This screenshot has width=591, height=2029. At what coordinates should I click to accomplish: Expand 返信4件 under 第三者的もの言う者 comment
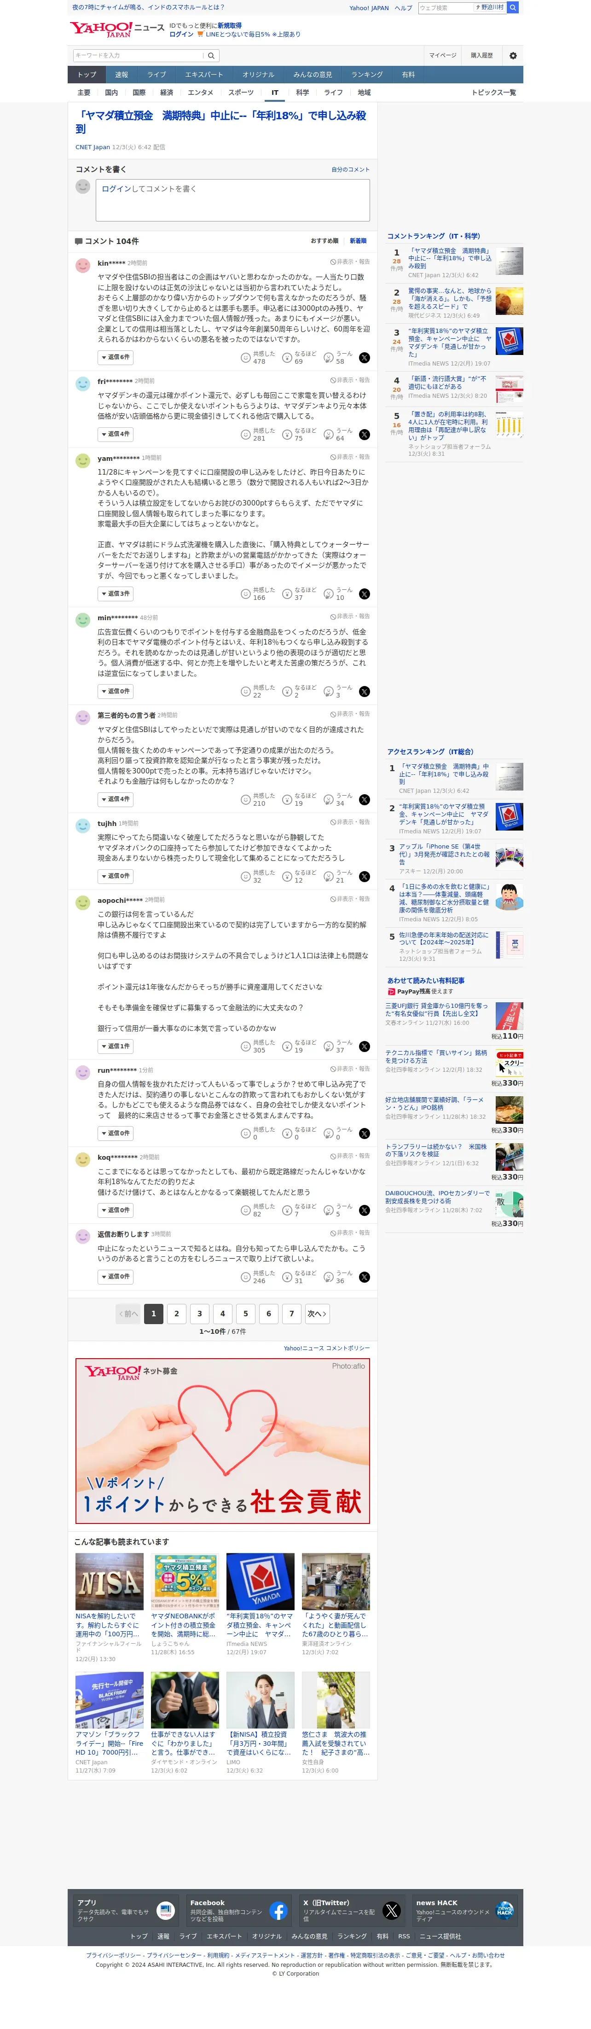point(116,799)
